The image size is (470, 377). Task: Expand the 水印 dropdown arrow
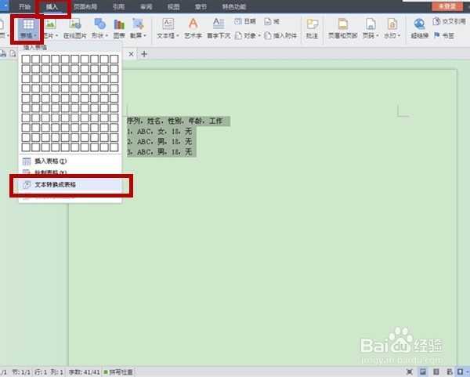click(399, 36)
